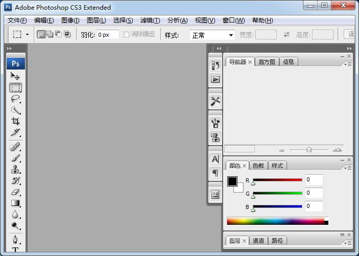Screen dimensions: 359x256
Task: Select the Gradient tool
Action: pos(15,203)
